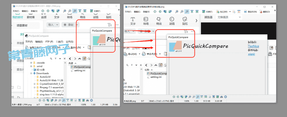Screen dimensions: 287x117
Task: Click next-image icon in right window's bottom toolbar
Action: pos(178,97)
